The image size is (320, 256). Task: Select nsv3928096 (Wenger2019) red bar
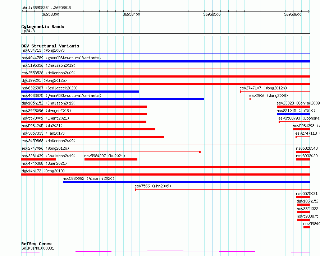click(84, 114)
